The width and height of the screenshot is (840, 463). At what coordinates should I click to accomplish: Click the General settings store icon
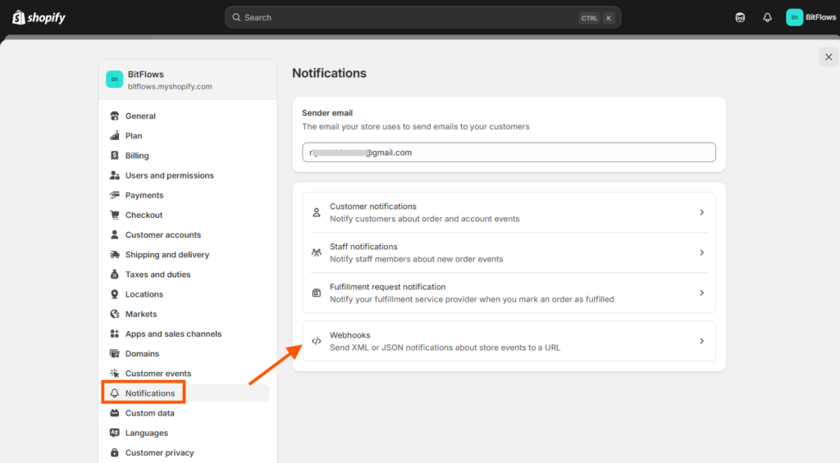(x=115, y=116)
